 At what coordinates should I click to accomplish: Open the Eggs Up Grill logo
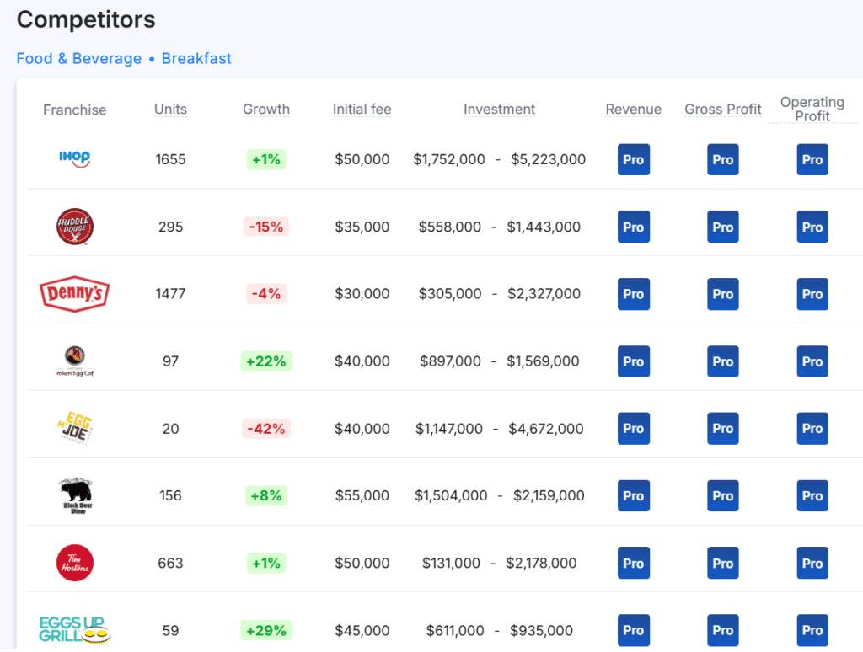coord(75,630)
